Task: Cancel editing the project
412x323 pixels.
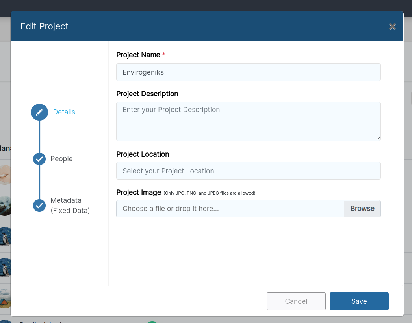Action: pos(296,301)
